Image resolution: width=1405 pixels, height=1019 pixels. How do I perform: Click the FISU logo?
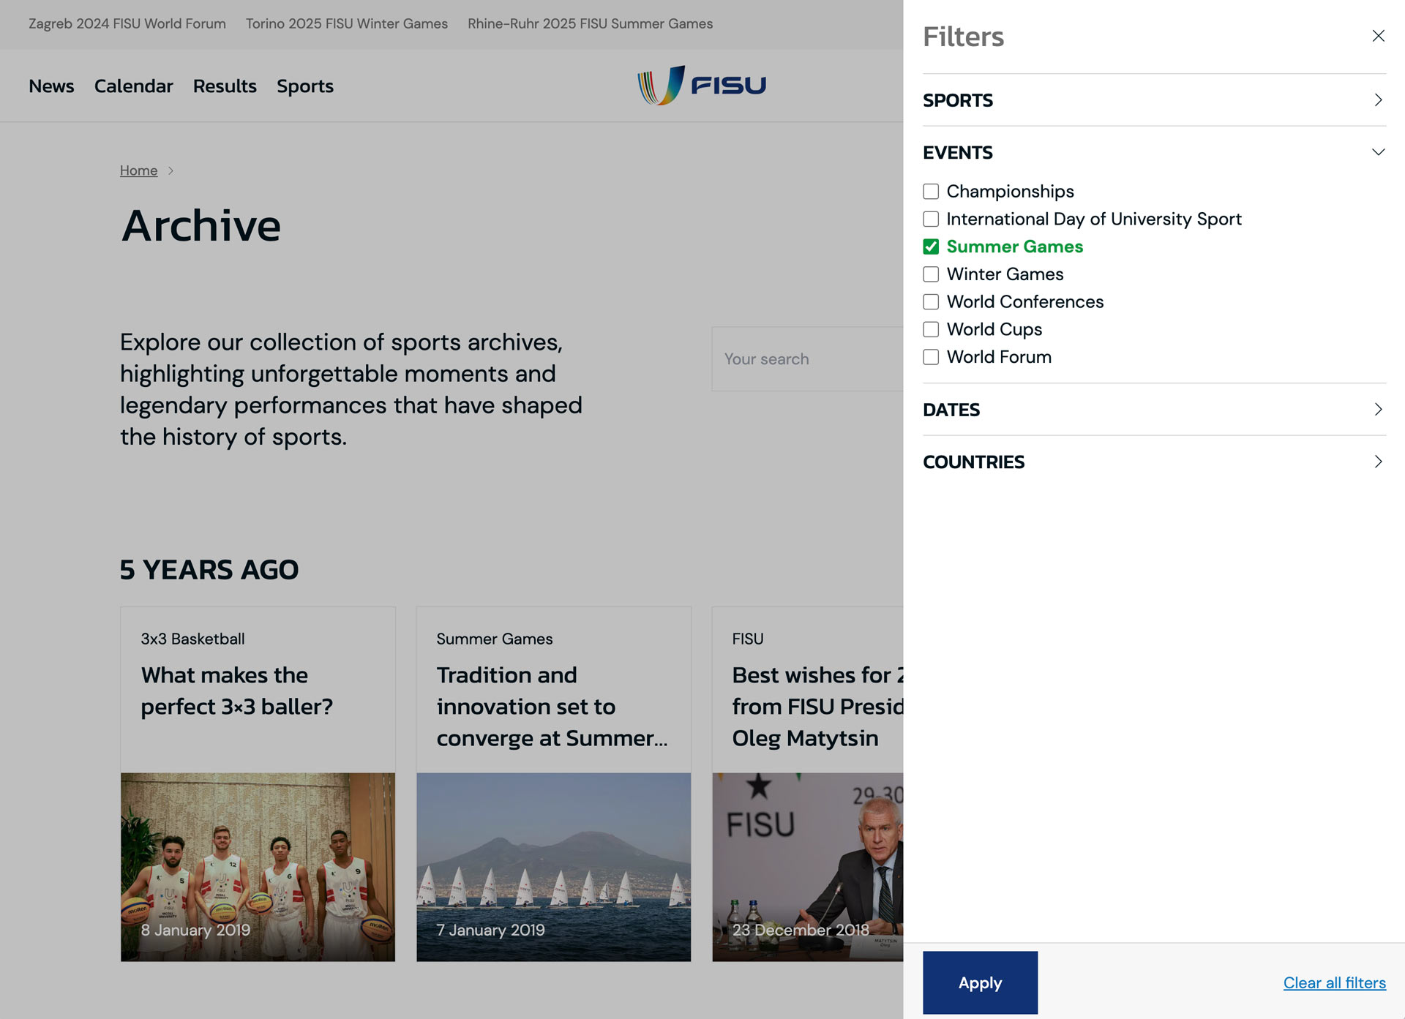click(702, 86)
